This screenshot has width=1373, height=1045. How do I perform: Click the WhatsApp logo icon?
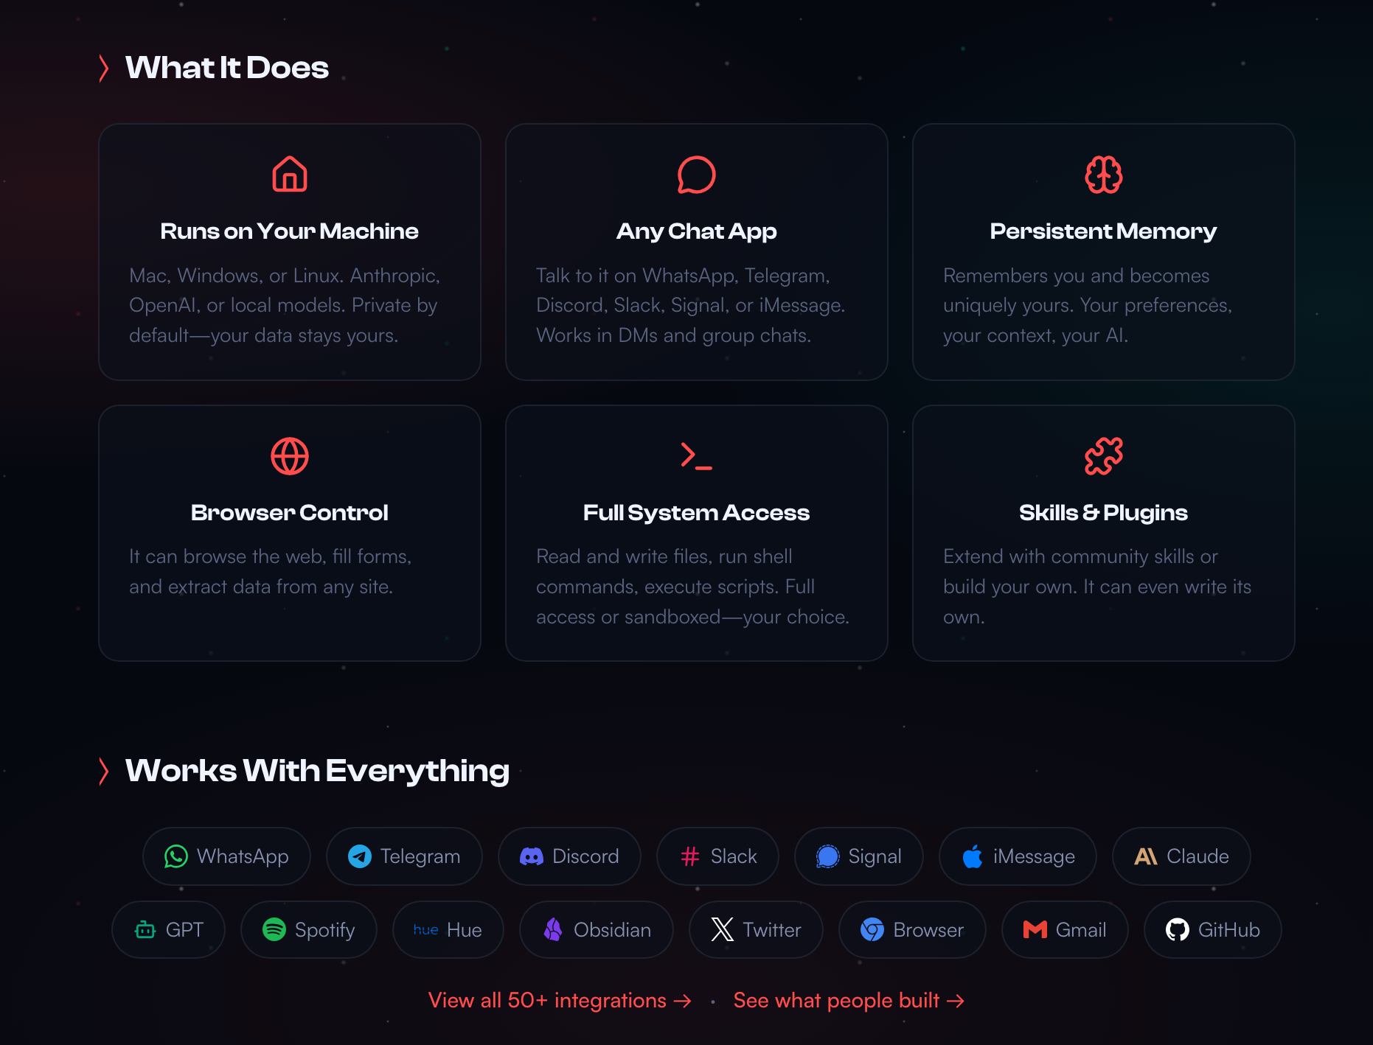pyautogui.click(x=176, y=856)
